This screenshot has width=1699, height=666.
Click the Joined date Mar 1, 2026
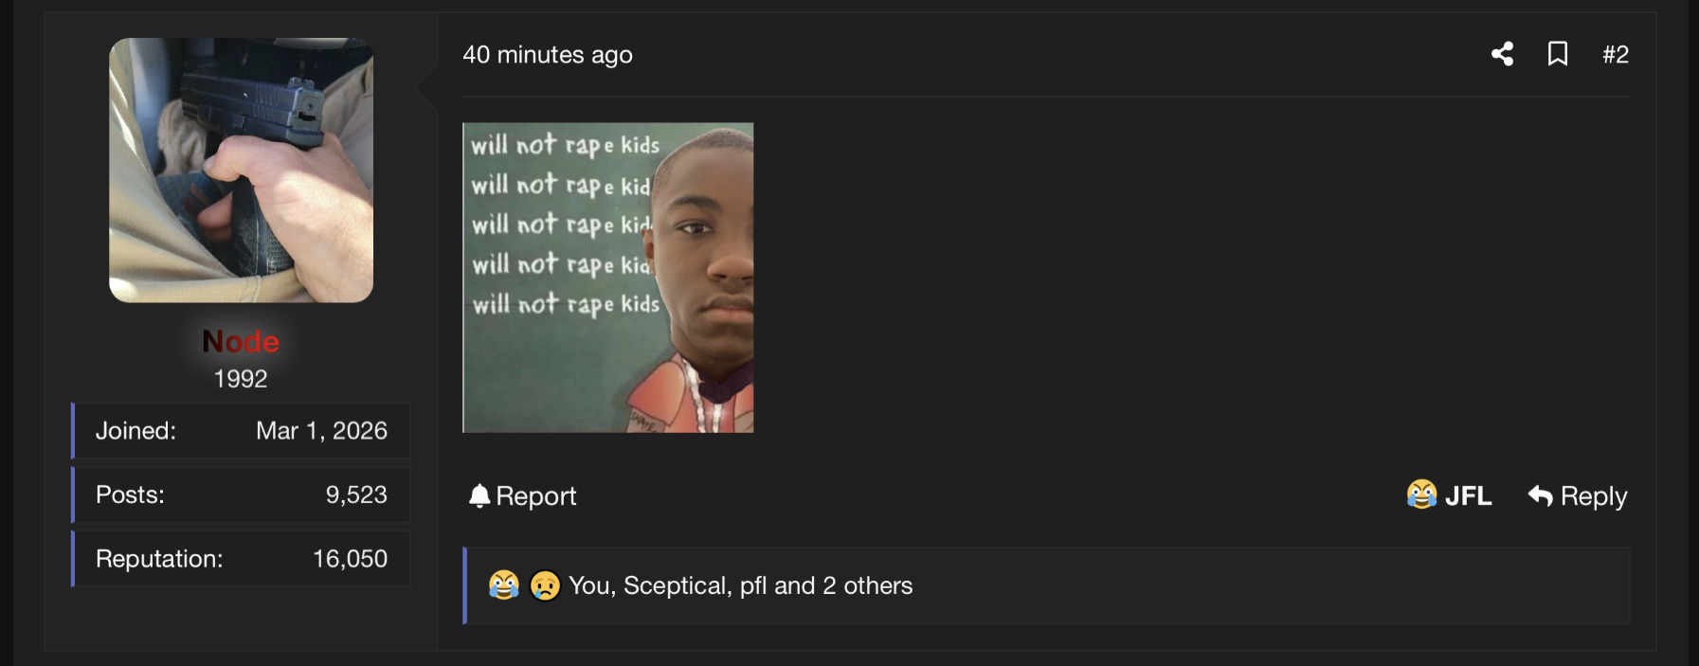click(322, 431)
